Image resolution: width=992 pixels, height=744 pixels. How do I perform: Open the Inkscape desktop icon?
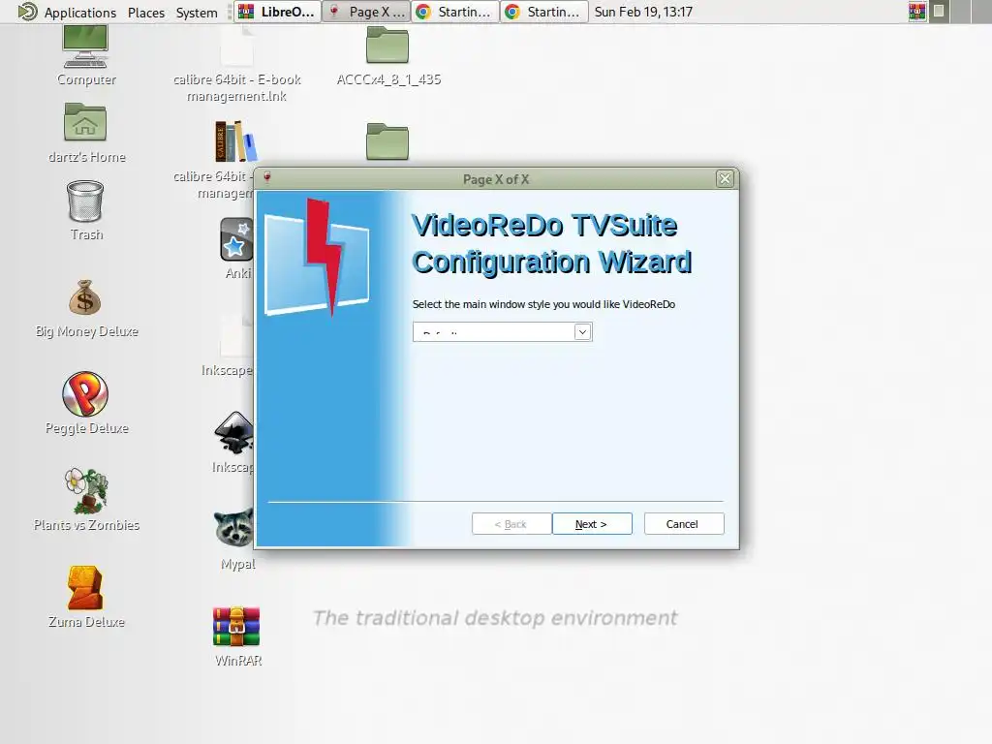tap(234, 432)
